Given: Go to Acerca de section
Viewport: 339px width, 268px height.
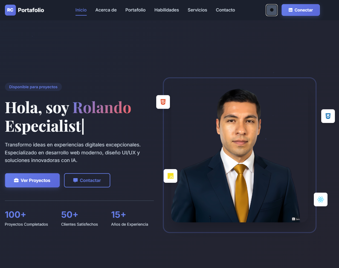Looking at the screenshot, I should tap(106, 10).
